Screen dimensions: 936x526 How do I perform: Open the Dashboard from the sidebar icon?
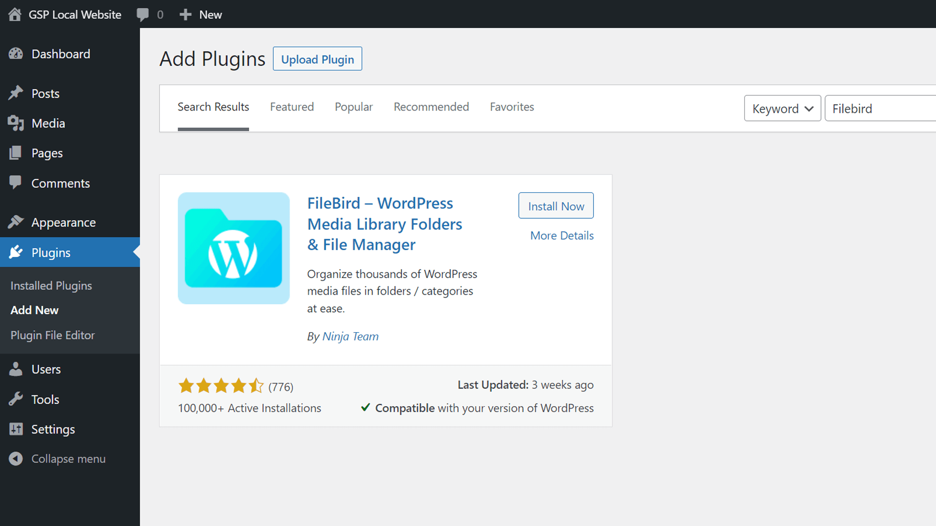click(x=16, y=54)
